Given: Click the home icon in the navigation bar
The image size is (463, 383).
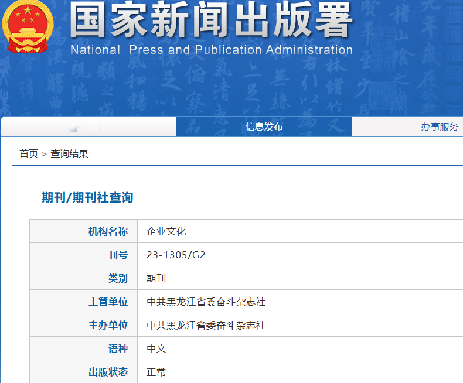Looking at the screenshot, I should (74, 127).
